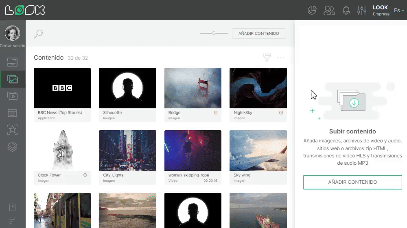Click the beach waves photo thumbnail
The width and height of the screenshot is (407, 228).
(x=127, y=210)
